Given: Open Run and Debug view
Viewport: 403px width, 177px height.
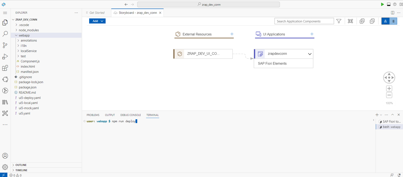Looking at the screenshot, I should 5,56.
